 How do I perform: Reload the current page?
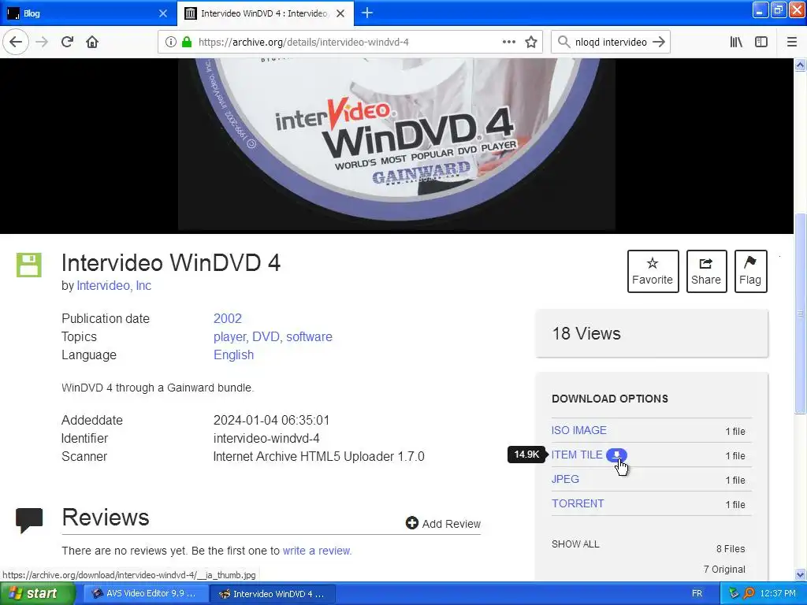[x=67, y=43]
